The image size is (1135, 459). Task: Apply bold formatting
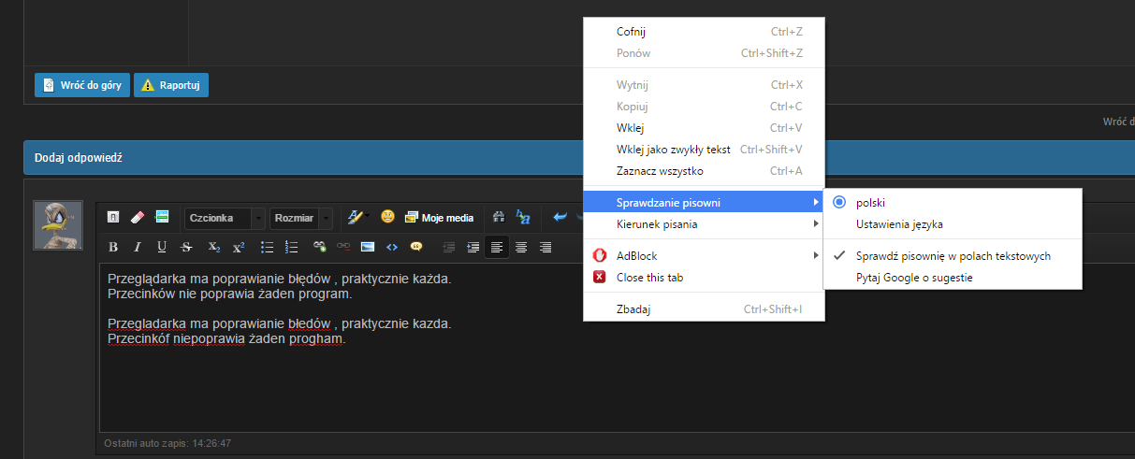[113, 247]
